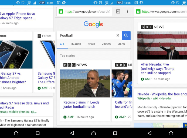The height and width of the screenshot is (138, 187).
Task: Open the tab switcher showing 12 tabs
Action: pyautogui.click(x=118, y=11)
